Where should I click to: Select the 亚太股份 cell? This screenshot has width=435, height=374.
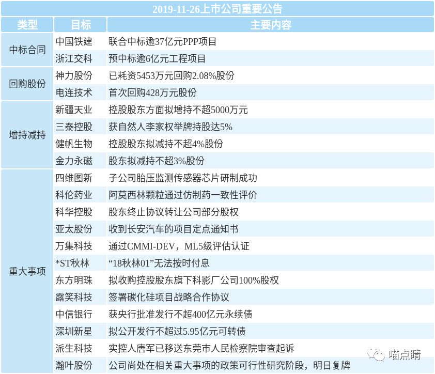(x=81, y=229)
